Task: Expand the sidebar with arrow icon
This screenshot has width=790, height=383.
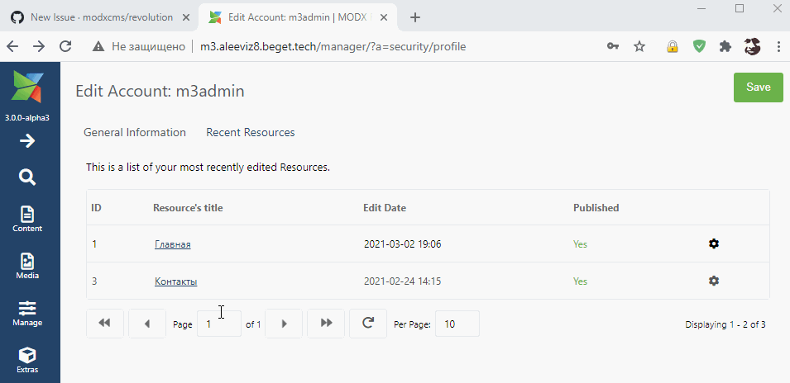Action: click(x=27, y=140)
